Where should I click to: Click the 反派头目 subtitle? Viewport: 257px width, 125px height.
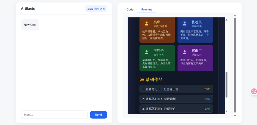(196, 55)
